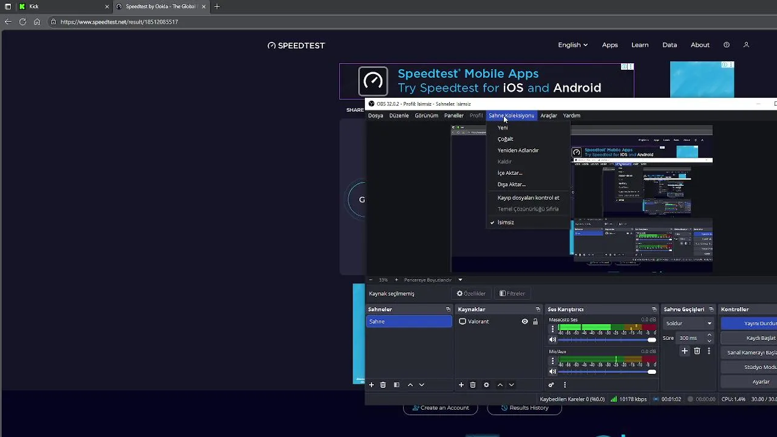Open Dosya menu in OBS
The height and width of the screenshot is (437, 777).
point(376,115)
